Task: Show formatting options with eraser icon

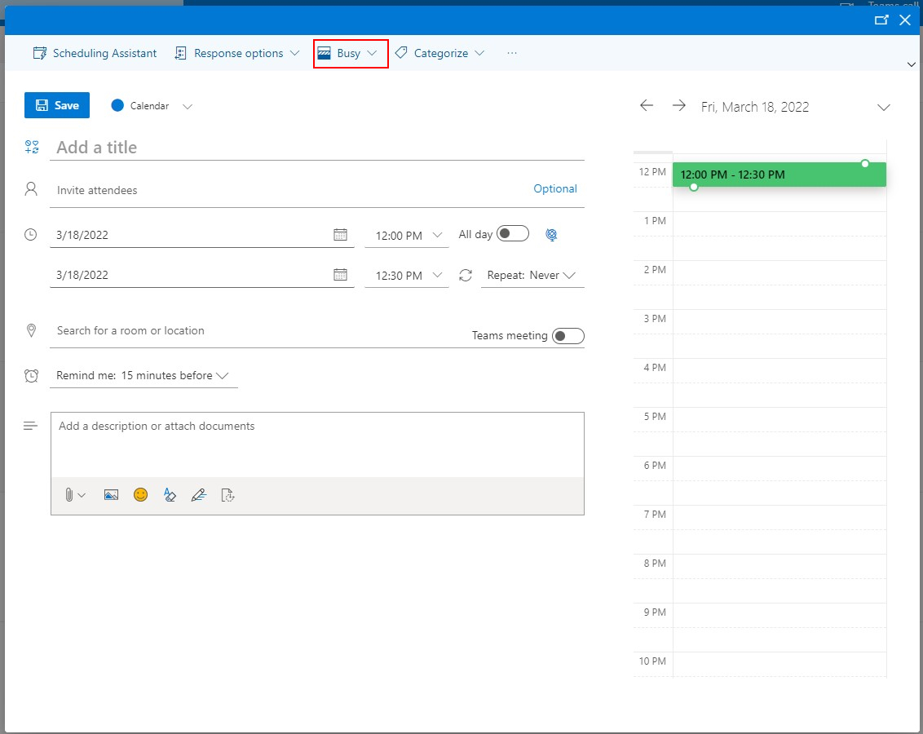Action: click(x=170, y=495)
